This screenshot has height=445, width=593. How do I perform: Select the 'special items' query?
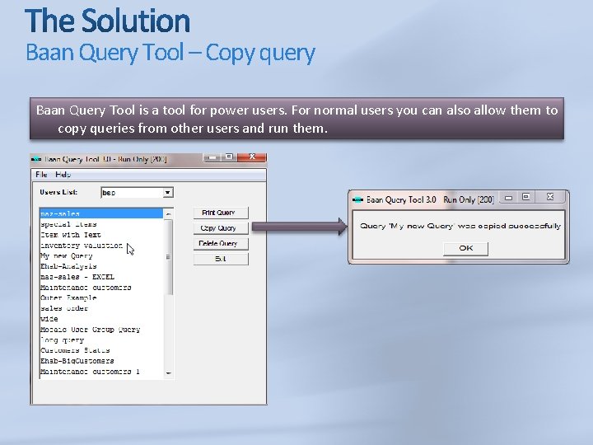pos(101,224)
